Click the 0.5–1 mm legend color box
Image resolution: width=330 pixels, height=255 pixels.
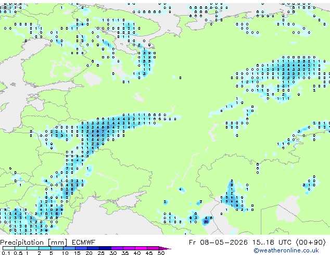(x=21, y=248)
